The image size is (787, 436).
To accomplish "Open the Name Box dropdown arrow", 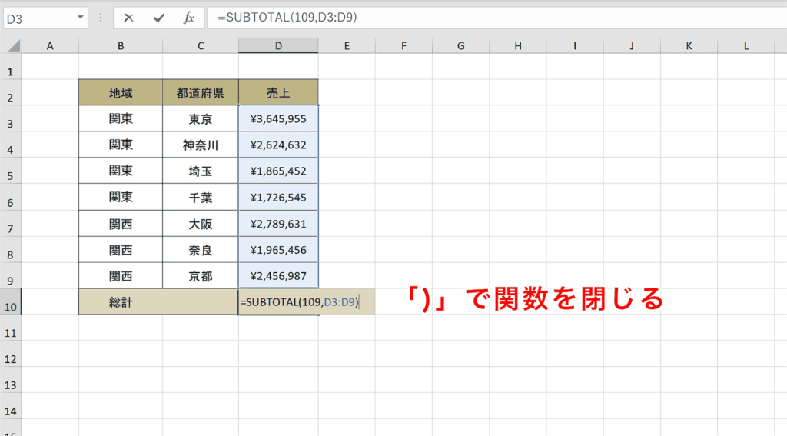I will (80, 18).
